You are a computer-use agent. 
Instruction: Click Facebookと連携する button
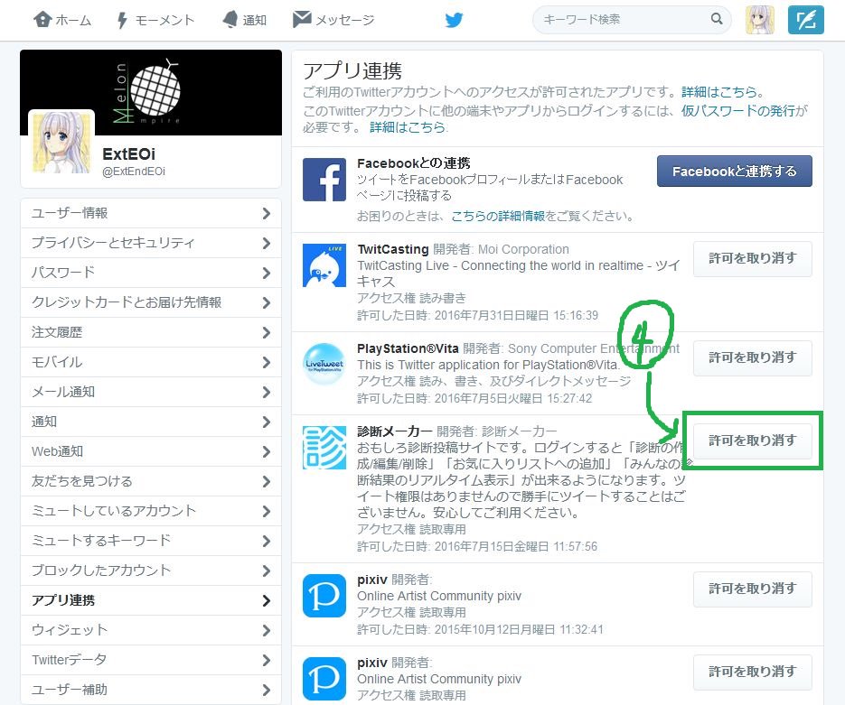click(734, 172)
